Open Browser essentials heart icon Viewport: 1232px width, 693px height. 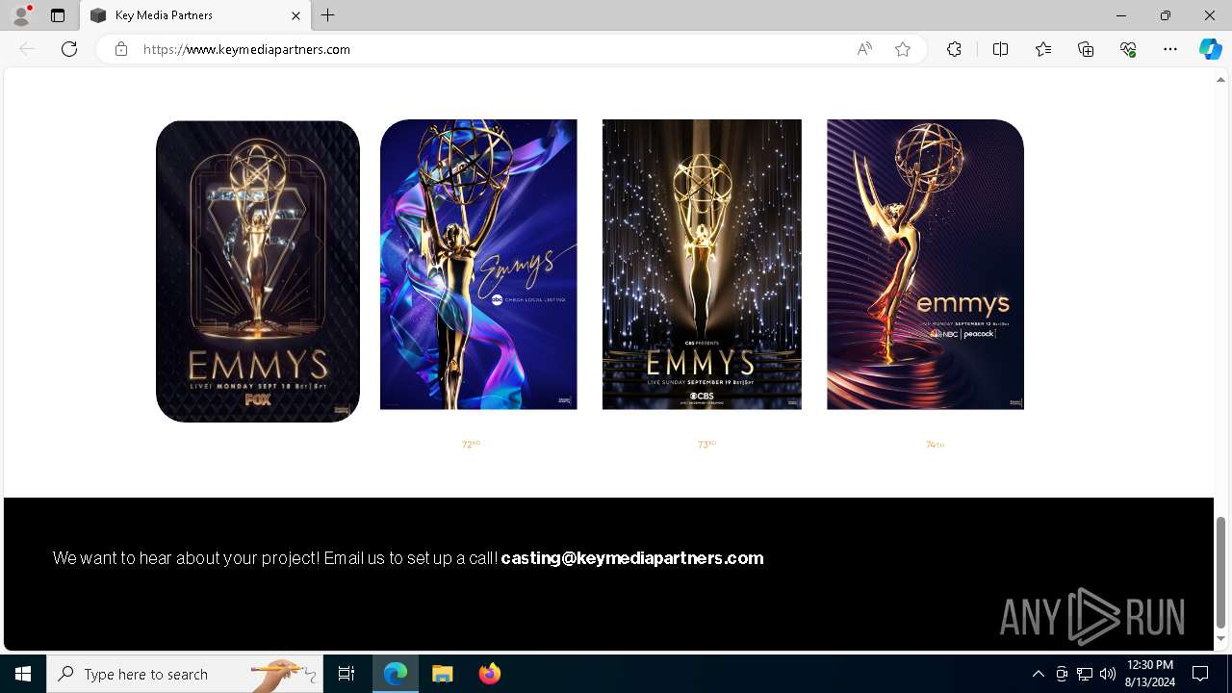coord(1128,49)
